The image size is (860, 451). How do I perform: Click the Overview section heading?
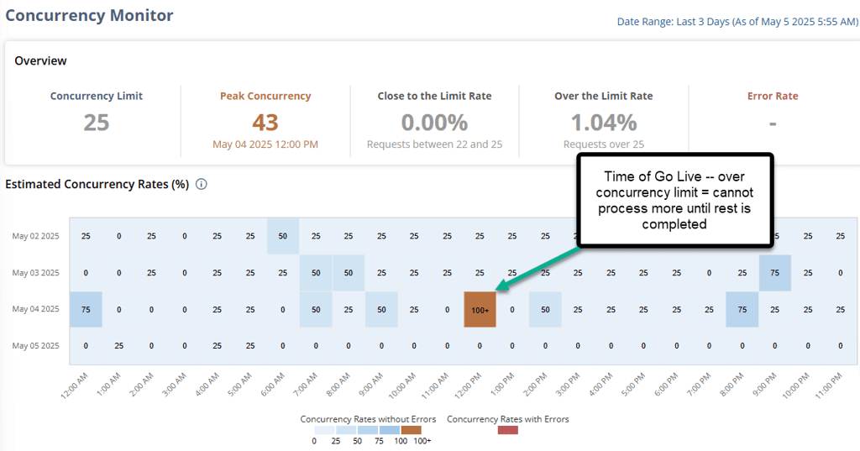point(40,61)
